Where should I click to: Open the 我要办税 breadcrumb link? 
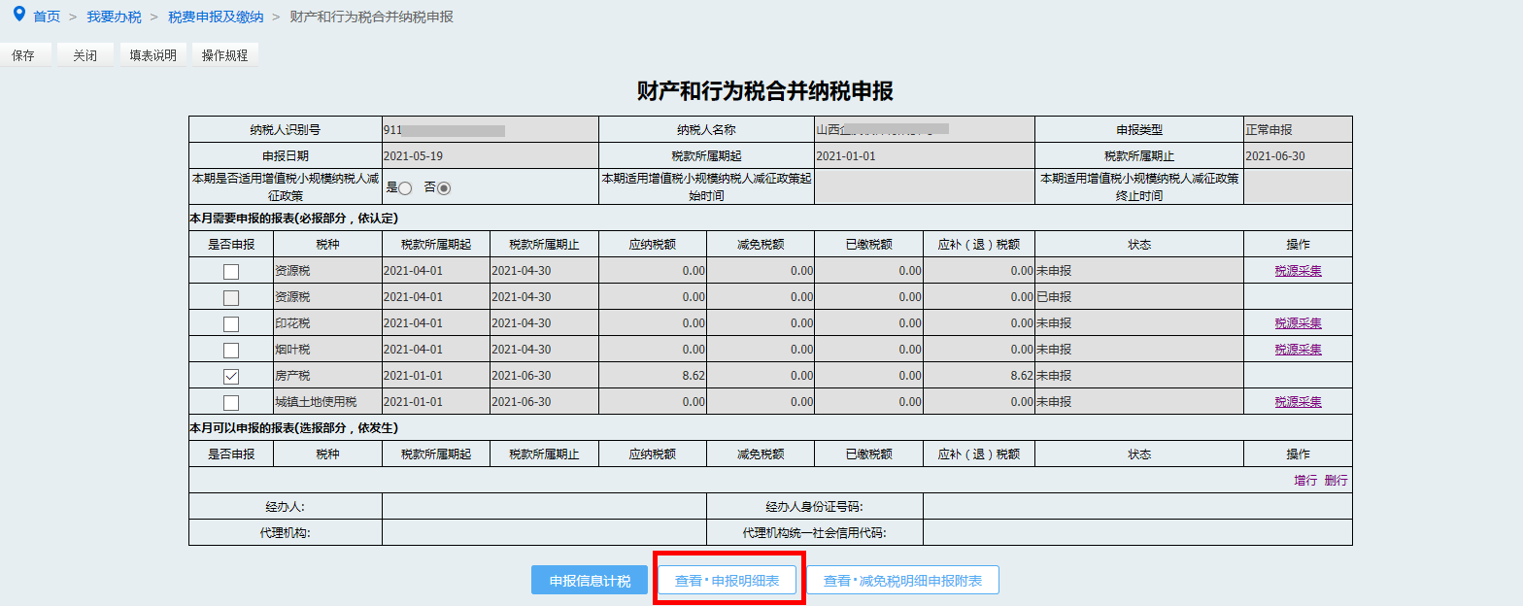(x=114, y=17)
